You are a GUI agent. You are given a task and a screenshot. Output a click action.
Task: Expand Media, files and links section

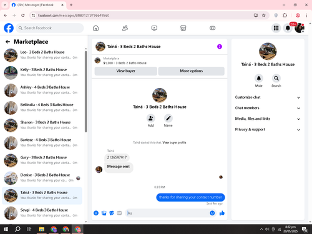(268, 119)
